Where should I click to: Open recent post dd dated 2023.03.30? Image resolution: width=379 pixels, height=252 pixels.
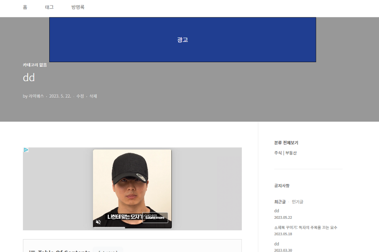pyautogui.click(x=276, y=244)
